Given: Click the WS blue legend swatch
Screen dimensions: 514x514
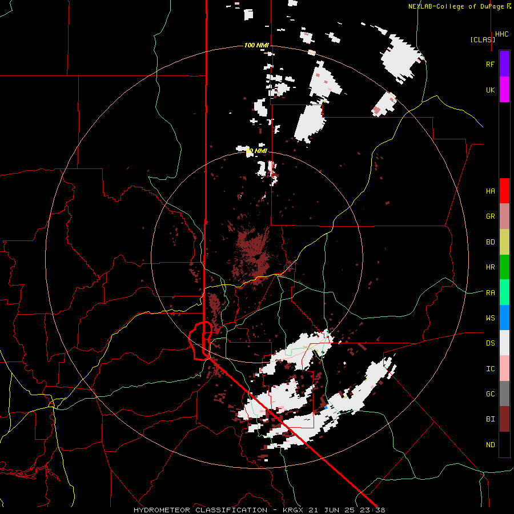Looking at the screenshot, I should (504, 318).
